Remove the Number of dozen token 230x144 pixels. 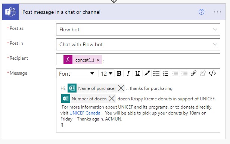tap(112, 98)
